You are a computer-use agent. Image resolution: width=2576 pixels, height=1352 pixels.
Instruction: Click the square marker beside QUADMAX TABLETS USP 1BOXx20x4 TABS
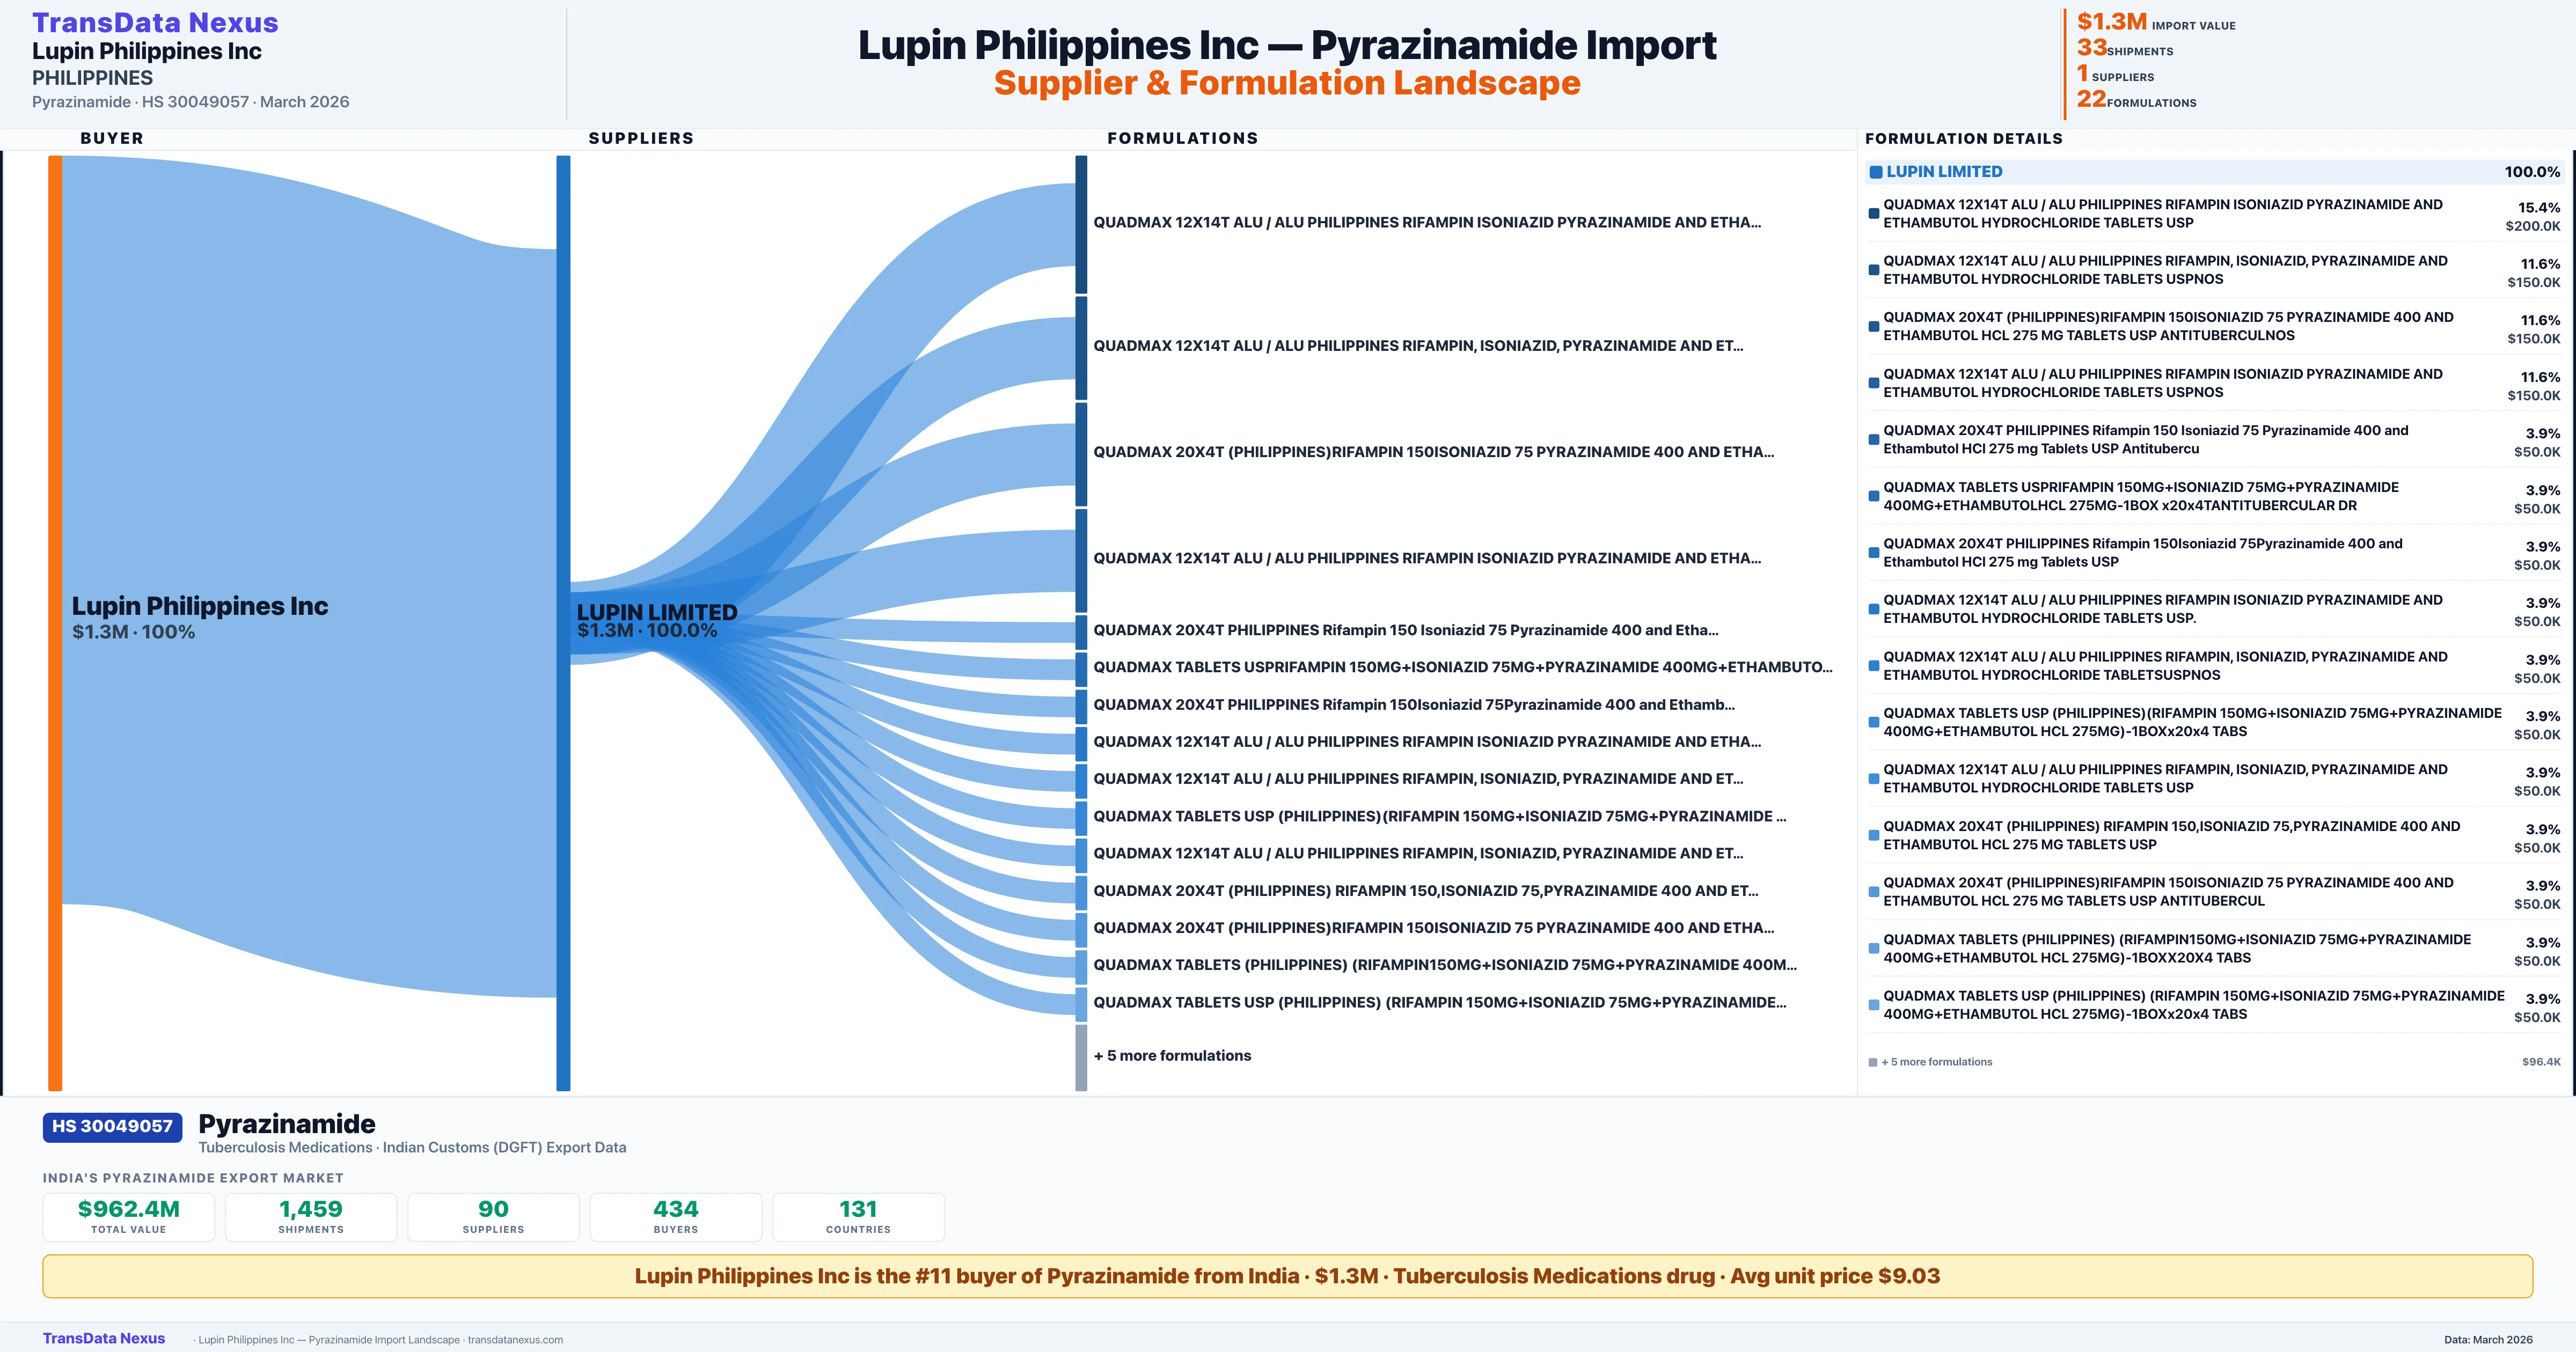pyautogui.click(x=1875, y=721)
